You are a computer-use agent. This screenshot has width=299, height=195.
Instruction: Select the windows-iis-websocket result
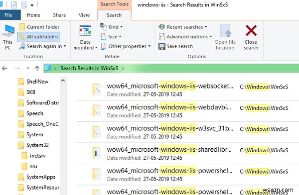188,90
